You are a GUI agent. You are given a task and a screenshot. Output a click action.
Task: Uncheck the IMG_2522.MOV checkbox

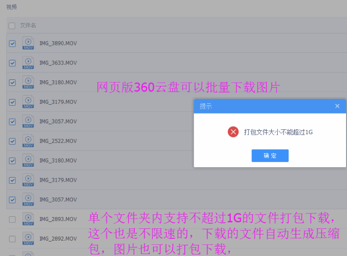pyautogui.click(x=12, y=141)
